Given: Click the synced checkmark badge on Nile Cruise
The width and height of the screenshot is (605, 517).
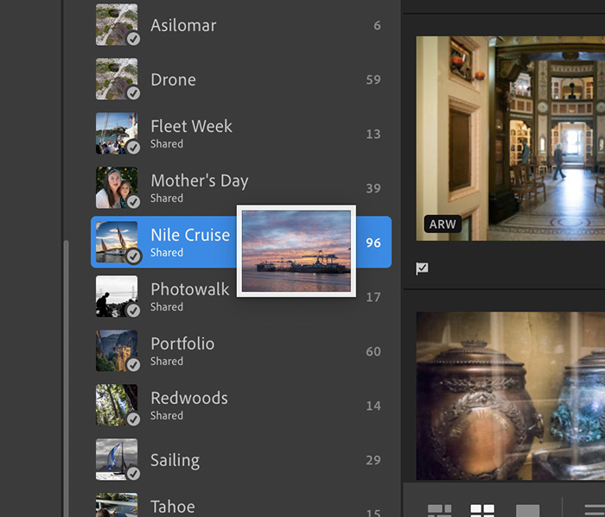Looking at the screenshot, I should (x=133, y=256).
